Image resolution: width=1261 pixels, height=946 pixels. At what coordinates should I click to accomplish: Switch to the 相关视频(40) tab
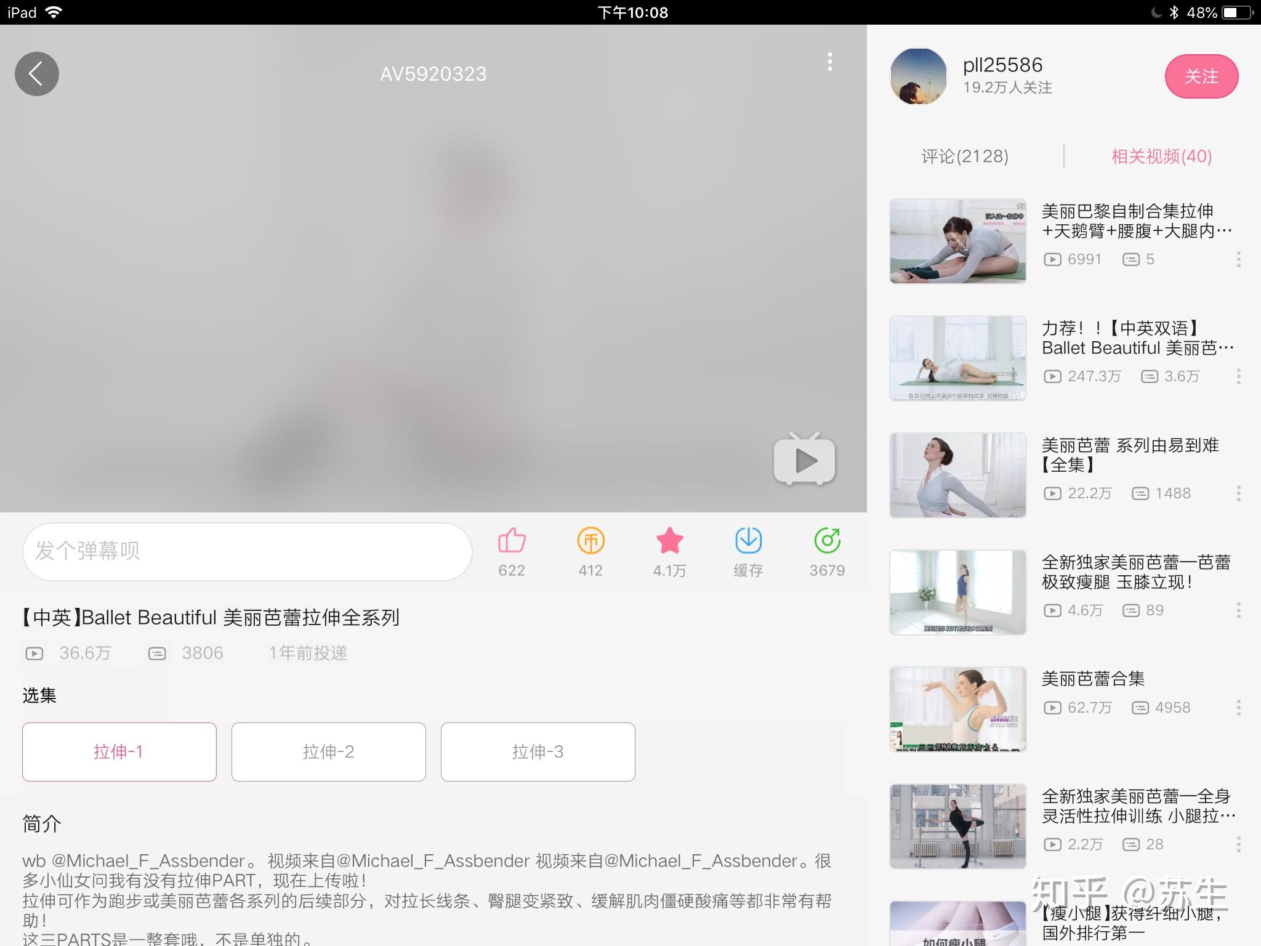click(x=1161, y=156)
